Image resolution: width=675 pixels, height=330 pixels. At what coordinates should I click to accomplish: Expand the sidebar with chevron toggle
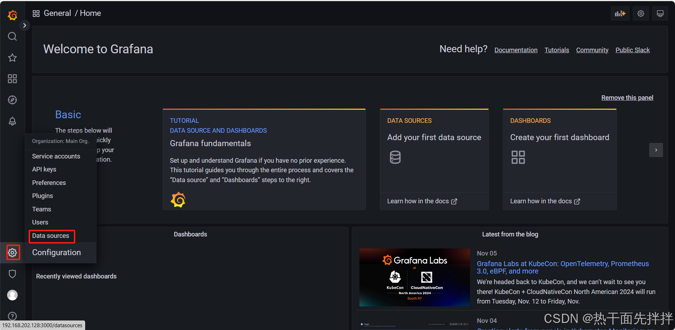click(24, 25)
